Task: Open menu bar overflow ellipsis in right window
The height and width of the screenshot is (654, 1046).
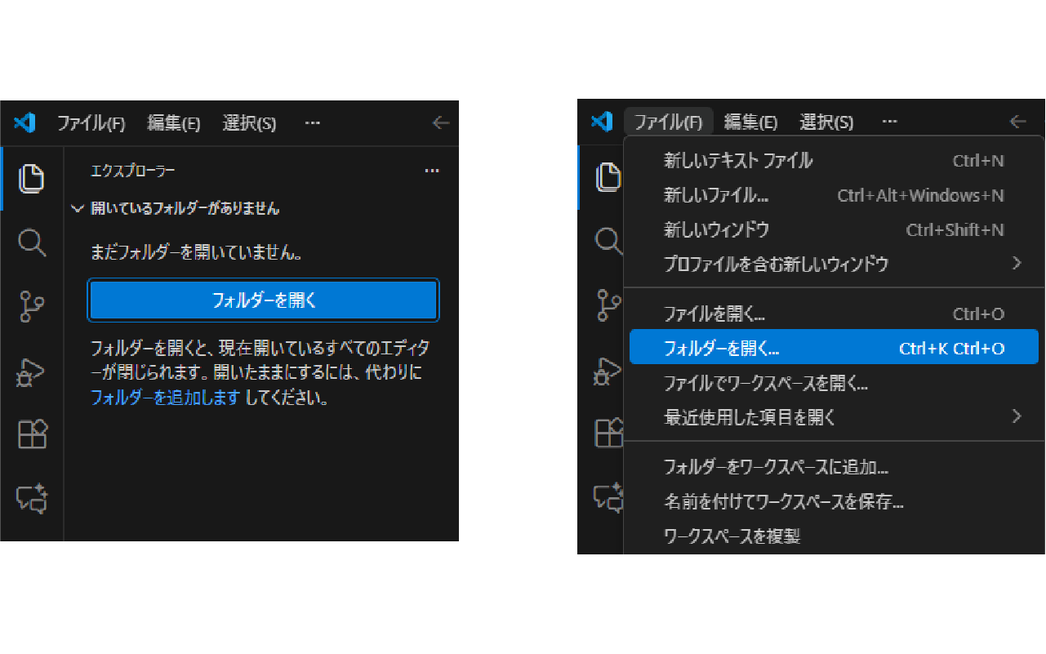Action: point(889,122)
